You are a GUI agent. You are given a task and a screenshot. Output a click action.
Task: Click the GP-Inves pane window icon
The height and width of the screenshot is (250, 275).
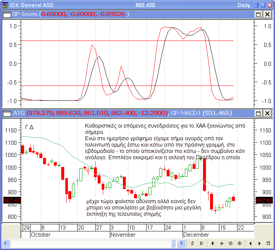point(7,14)
